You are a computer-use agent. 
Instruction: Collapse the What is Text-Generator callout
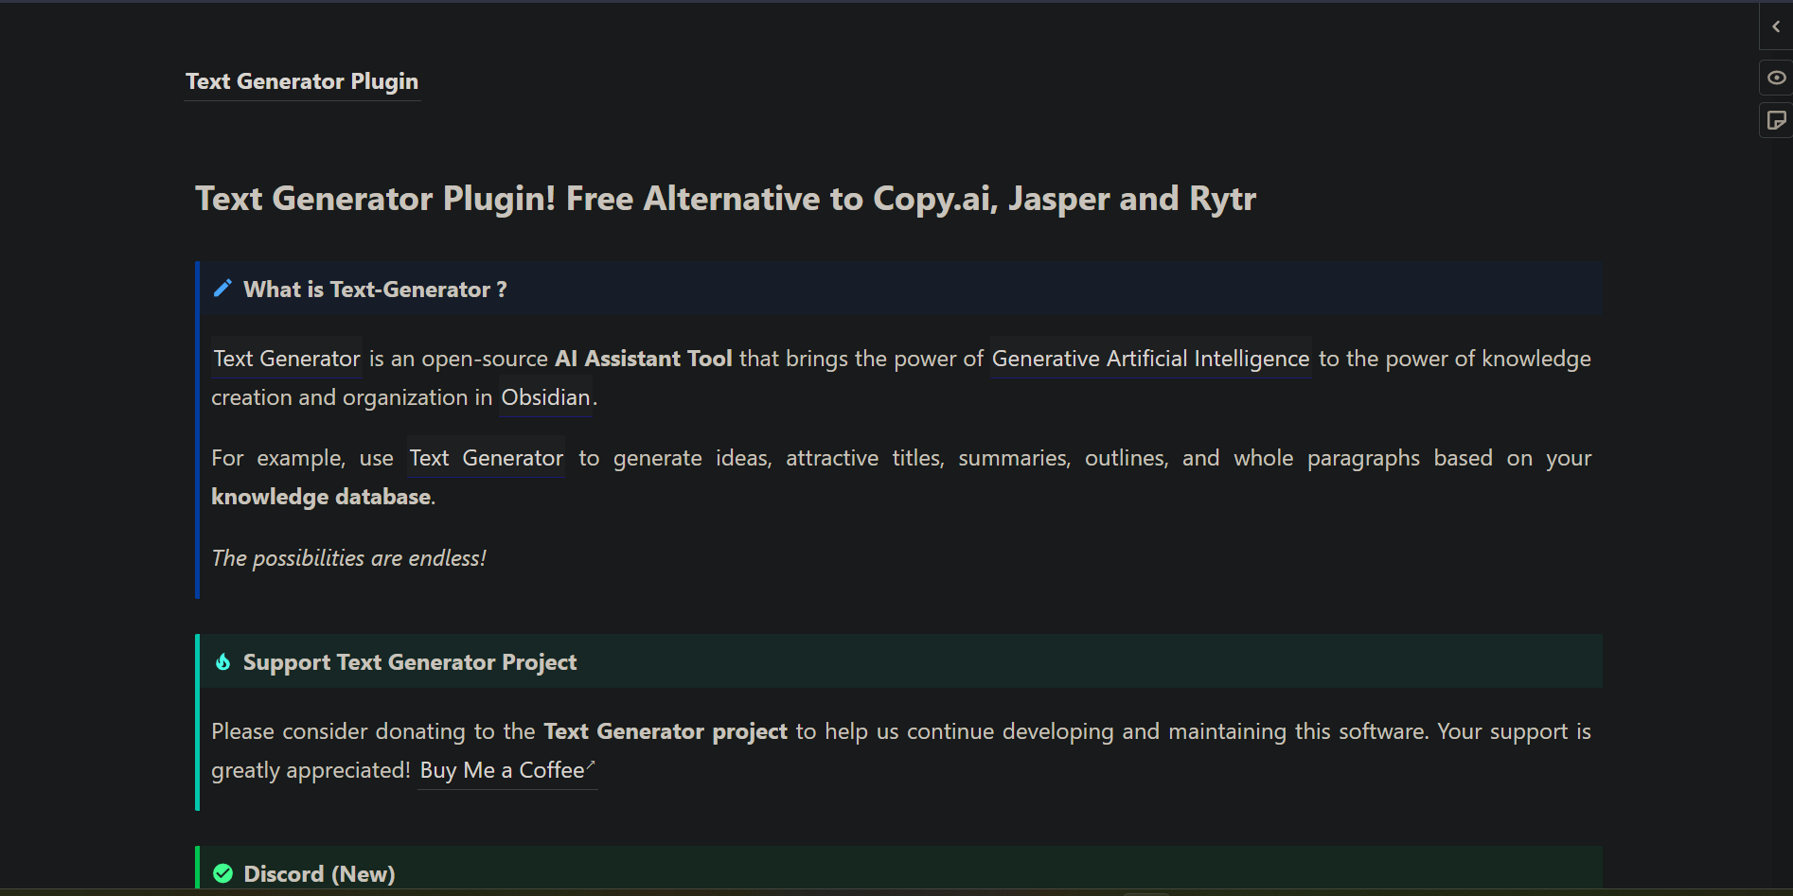click(x=375, y=289)
